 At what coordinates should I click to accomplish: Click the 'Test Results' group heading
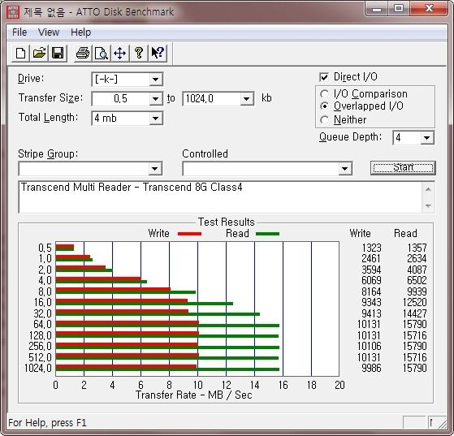tap(226, 222)
